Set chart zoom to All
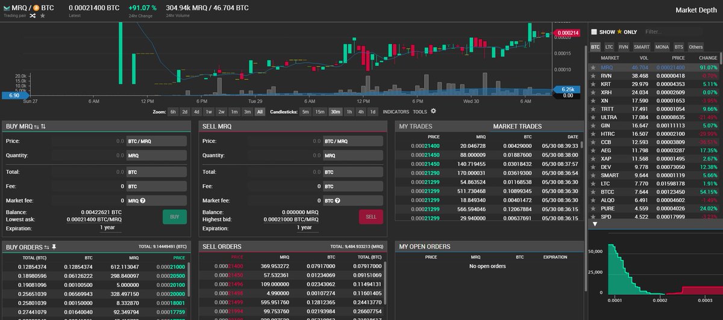Screen dimensions: 723x320 coord(260,111)
